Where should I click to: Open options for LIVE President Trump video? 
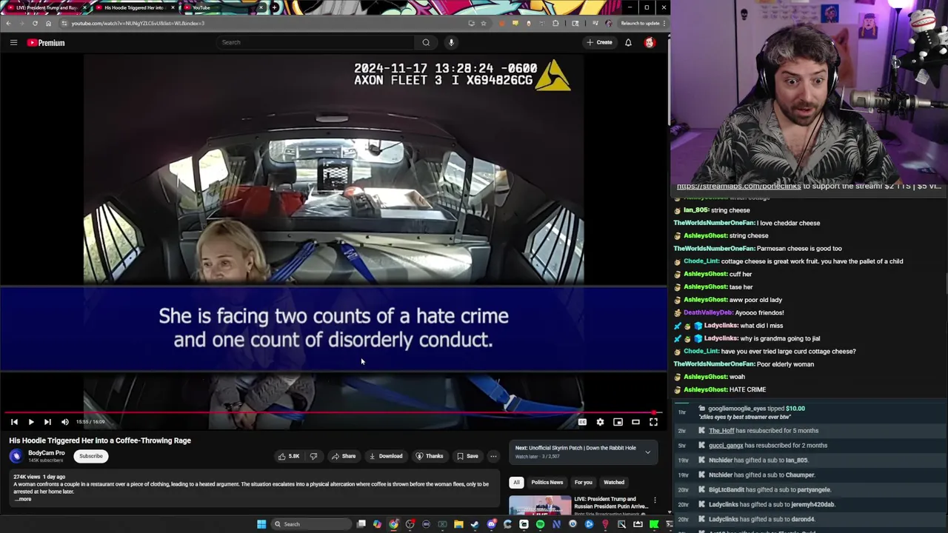tap(655, 500)
